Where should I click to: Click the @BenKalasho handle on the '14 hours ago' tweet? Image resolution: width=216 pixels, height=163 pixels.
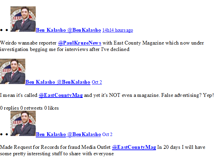click(x=84, y=30)
